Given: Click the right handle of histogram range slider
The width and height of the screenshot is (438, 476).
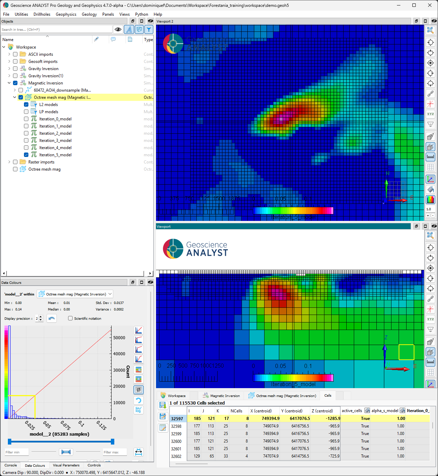Looking at the screenshot, I should click(x=113, y=441).
